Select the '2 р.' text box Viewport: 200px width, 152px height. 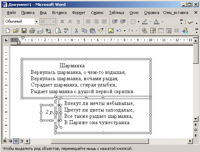pos(51,113)
